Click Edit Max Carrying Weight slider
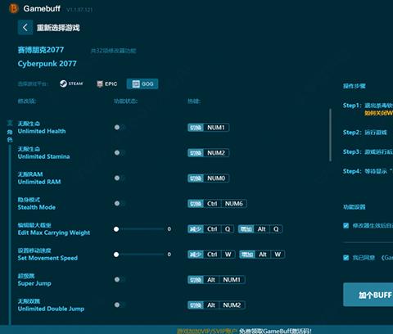393x334 pixels. [140, 229]
